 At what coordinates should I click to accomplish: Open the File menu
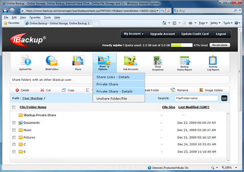(6, 17)
